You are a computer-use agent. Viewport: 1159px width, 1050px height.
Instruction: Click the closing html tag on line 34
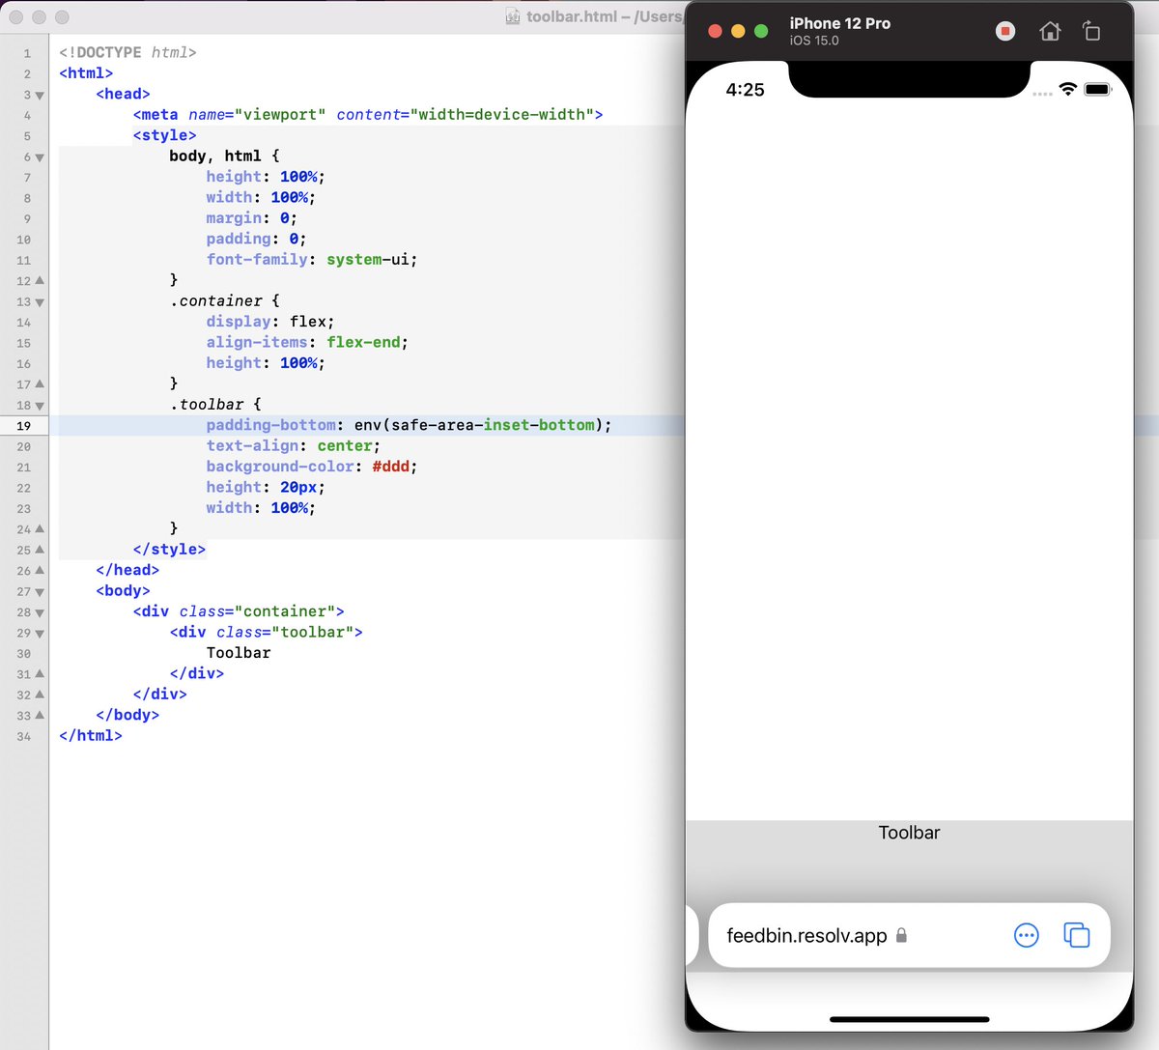click(91, 735)
